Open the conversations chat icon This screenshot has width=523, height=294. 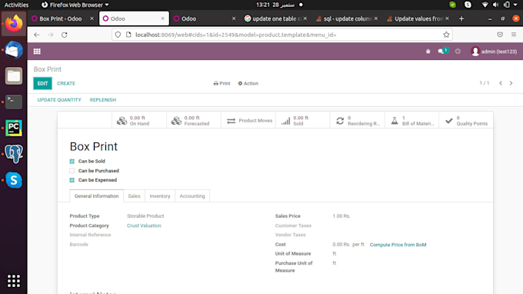(x=442, y=51)
